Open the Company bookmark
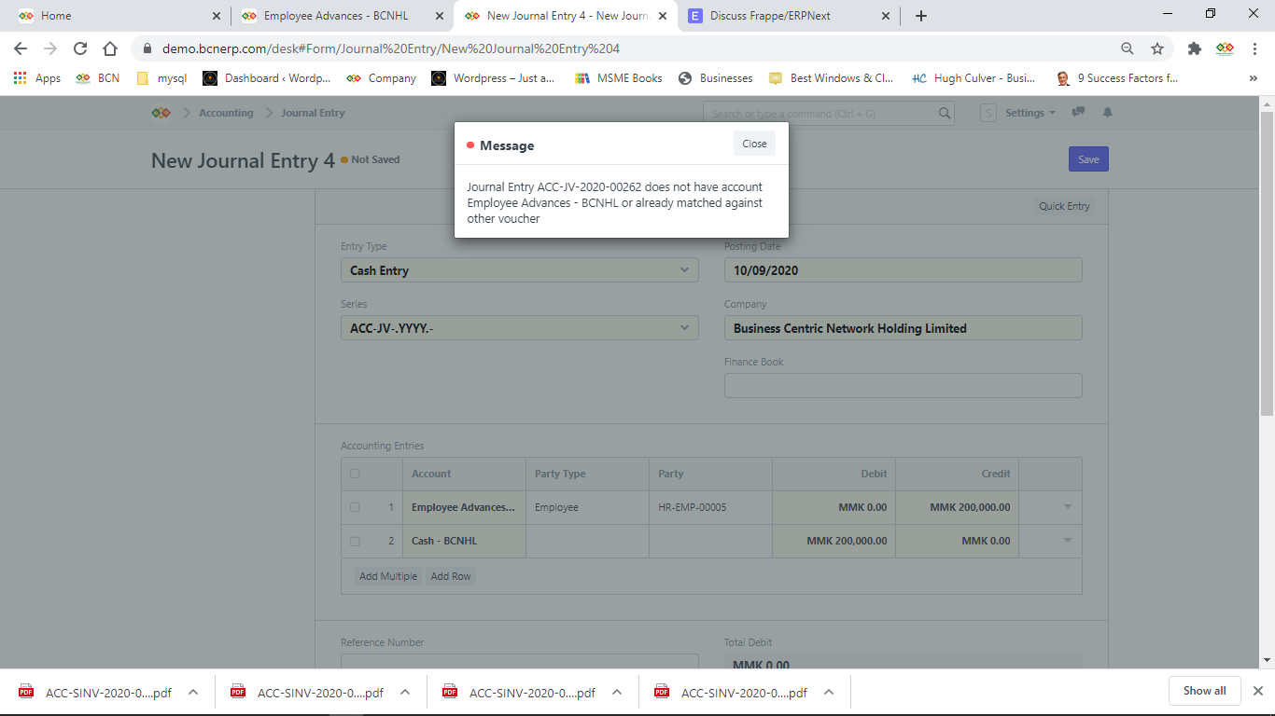1275x716 pixels. (381, 78)
